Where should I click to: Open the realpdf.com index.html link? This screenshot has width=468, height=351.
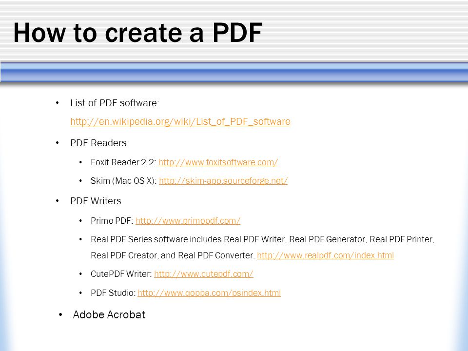coord(325,255)
